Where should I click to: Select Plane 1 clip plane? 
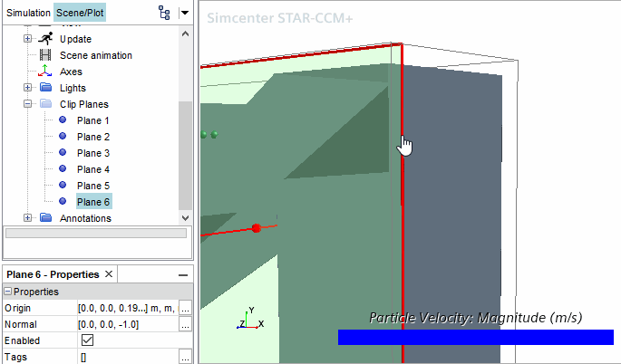[93, 120]
